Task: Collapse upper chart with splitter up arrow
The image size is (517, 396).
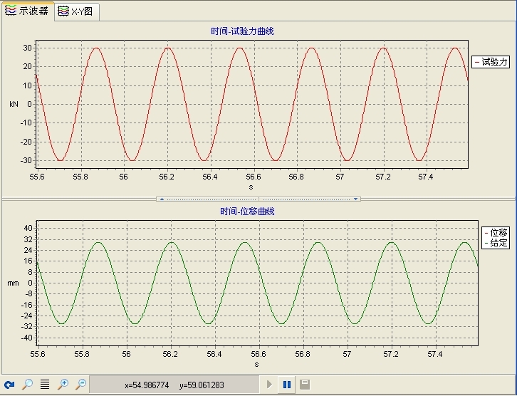Action: [x=162, y=199]
